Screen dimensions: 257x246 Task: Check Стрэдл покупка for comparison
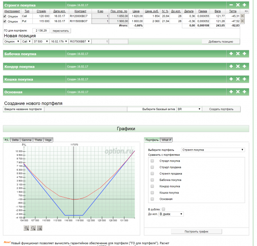coord(152,161)
